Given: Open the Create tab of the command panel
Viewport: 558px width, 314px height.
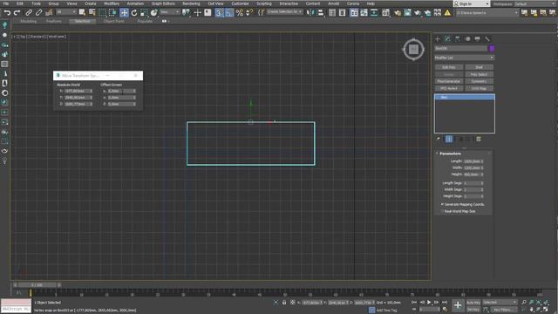Looking at the screenshot, I should coord(438,38).
